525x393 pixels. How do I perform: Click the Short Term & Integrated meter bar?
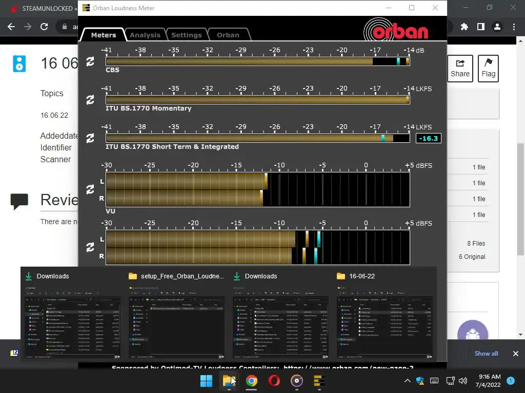[x=258, y=138]
